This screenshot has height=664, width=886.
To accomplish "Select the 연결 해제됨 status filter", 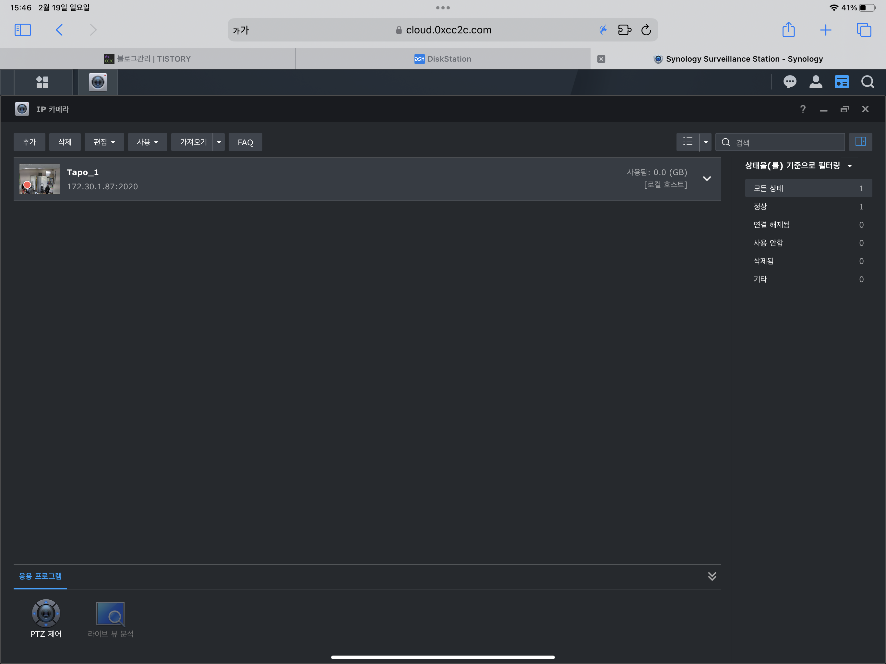I will click(772, 225).
